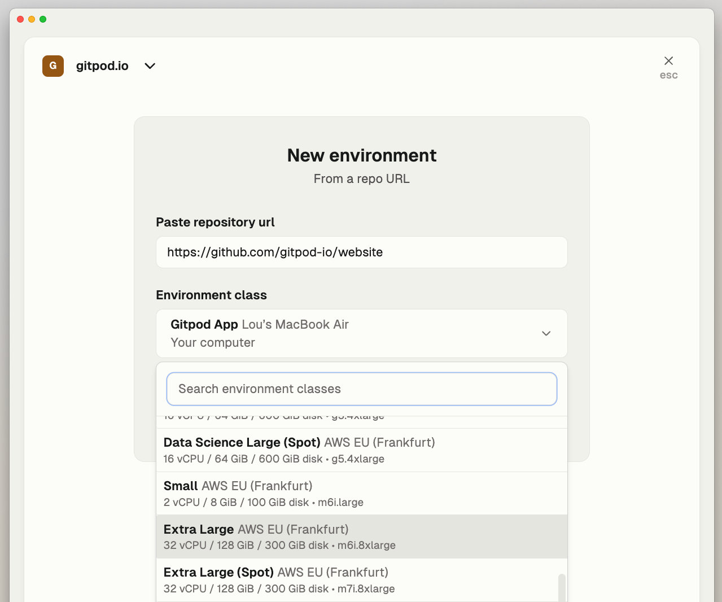Click the esc label under close icon
The image size is (722, 602).
click(x=668, y=75)
